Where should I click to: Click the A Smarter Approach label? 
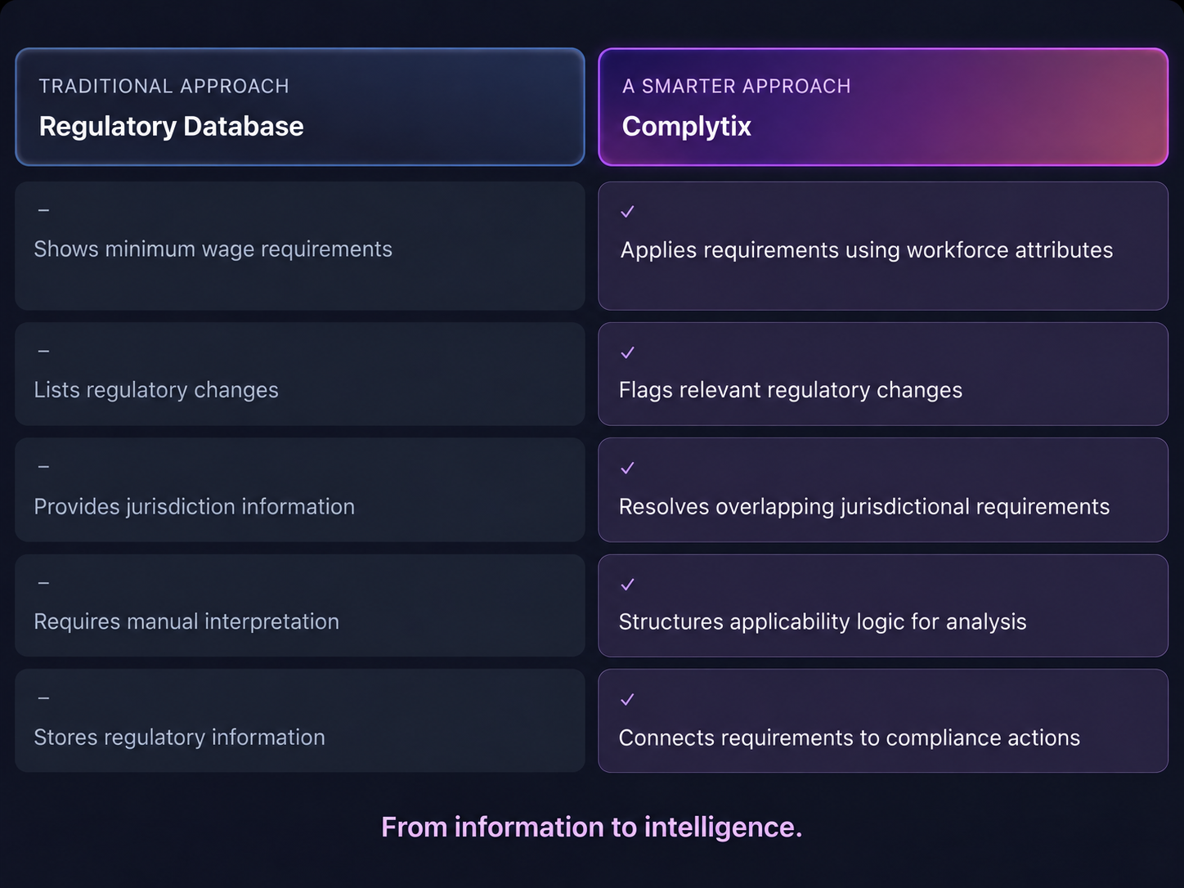(737, 86)
